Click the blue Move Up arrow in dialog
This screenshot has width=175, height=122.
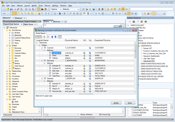point(52,37)
